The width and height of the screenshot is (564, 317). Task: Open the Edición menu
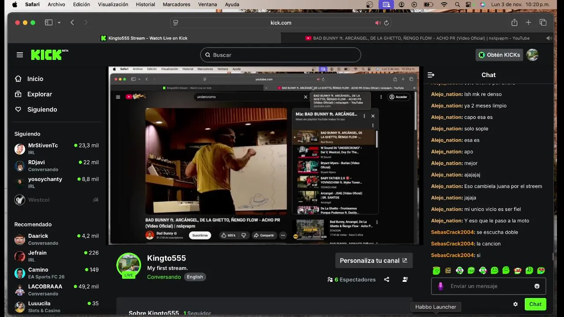pos(82,4)
